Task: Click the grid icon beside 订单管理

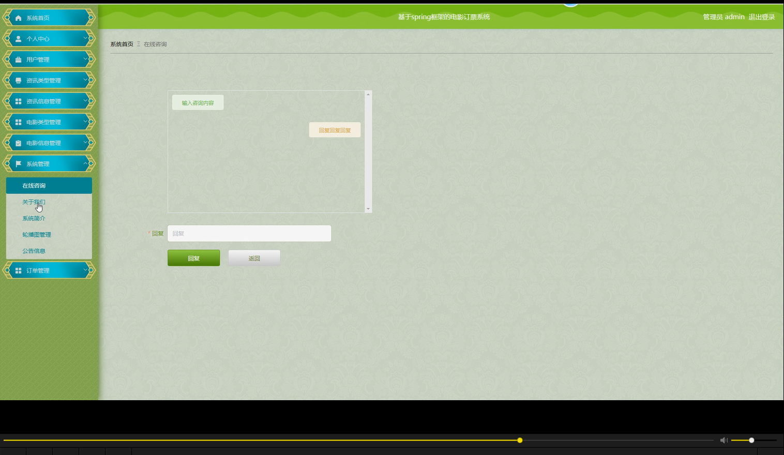Action: (x=18, y=270)
